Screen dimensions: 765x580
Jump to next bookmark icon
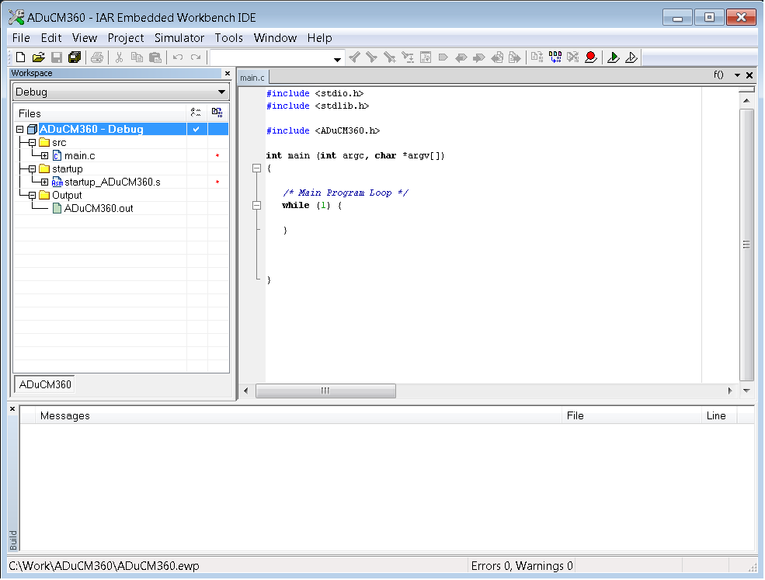pos(479,57)
